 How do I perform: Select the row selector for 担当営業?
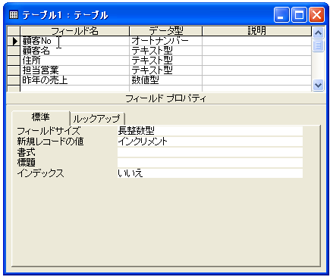click(x=14, y=70)
